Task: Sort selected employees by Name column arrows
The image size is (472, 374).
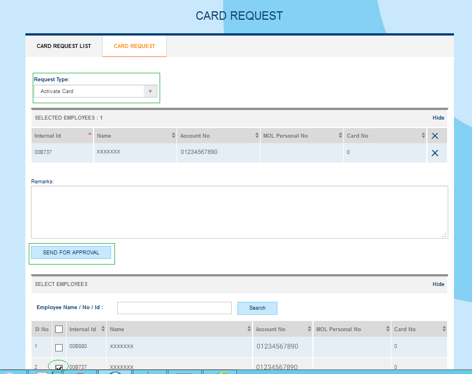Action: point(173,136)
